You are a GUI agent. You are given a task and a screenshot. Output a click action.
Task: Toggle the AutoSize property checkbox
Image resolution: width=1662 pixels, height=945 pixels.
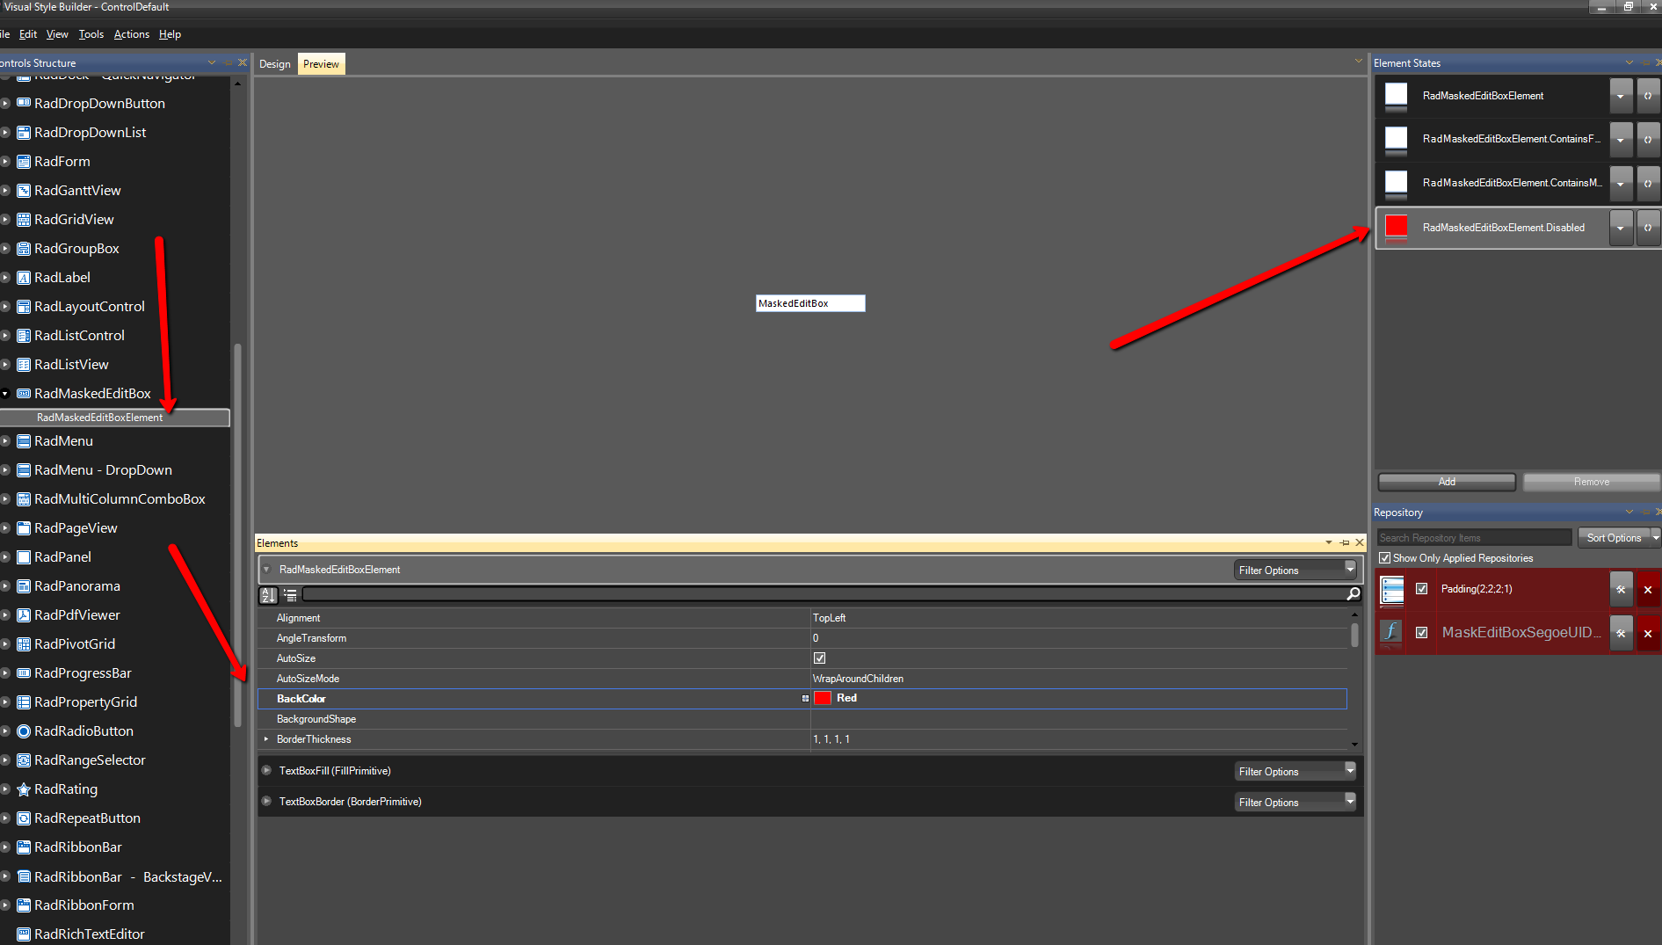pyautogui.click(x=819, y=658)
